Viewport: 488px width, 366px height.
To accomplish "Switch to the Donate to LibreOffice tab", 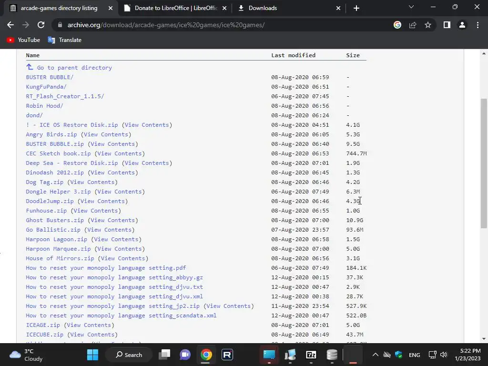I will coord(175,8).
